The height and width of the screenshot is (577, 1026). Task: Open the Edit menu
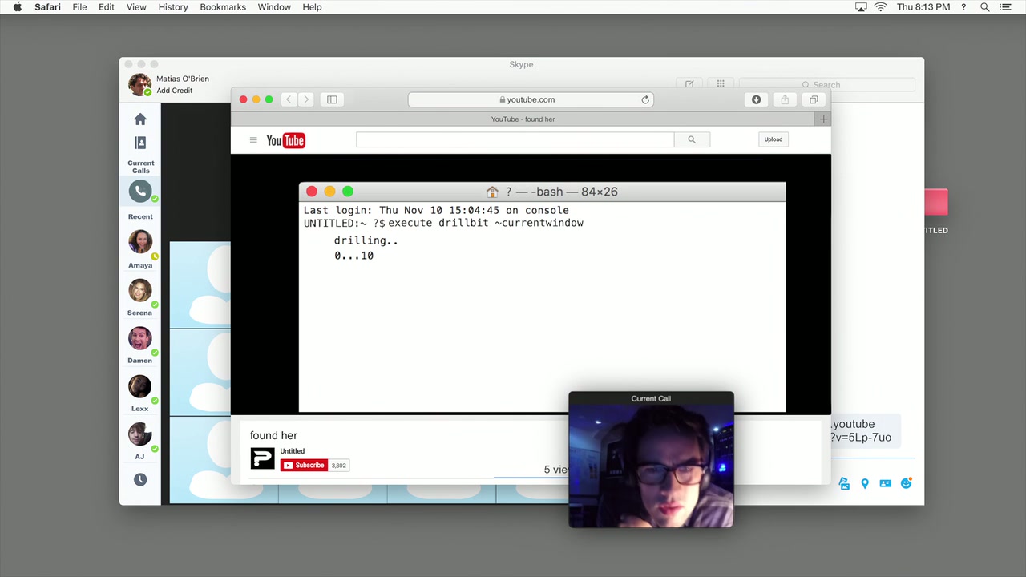[x=107, y=7]
